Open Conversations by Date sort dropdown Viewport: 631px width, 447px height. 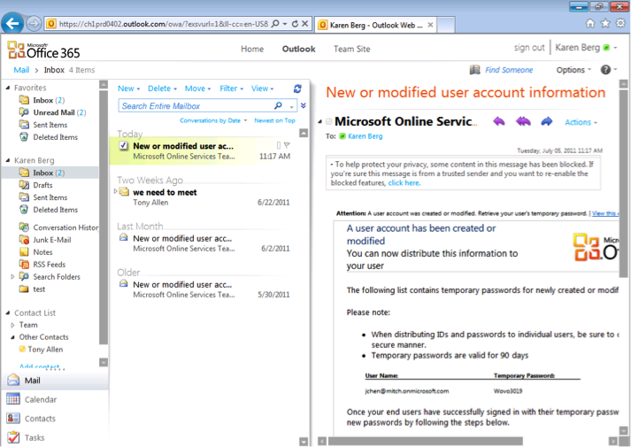coord(213,120)
